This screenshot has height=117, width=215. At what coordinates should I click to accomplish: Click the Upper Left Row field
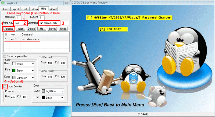(x=50, y=63)
